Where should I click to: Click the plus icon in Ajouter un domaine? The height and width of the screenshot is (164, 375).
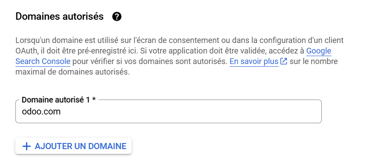click(x=26, y=146)
